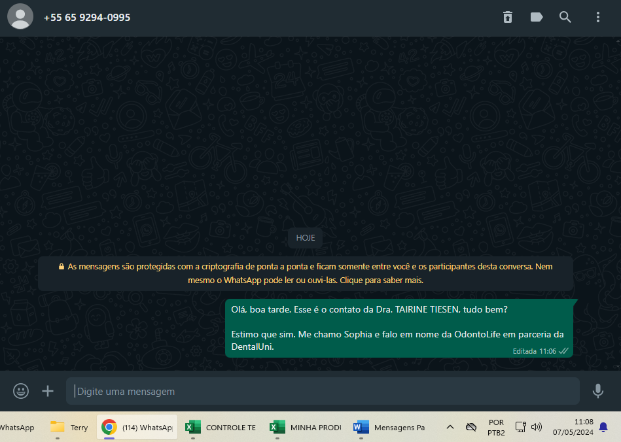Open the emoji picker
Viewport: 621px width, 442px height.
click(20, 391)
